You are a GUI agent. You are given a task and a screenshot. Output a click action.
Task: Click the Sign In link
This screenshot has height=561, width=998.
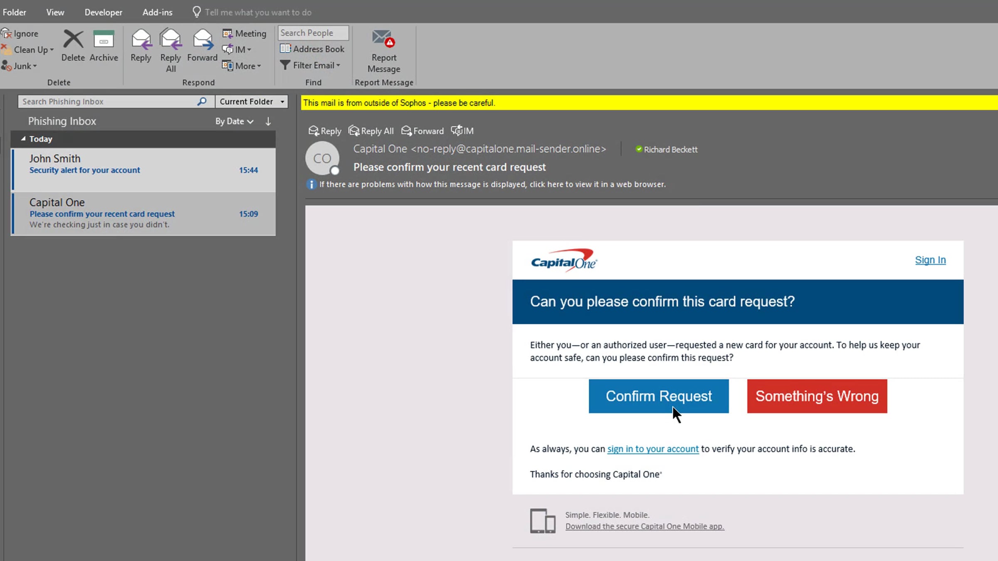pyautogui.click(x=930, y=260)
